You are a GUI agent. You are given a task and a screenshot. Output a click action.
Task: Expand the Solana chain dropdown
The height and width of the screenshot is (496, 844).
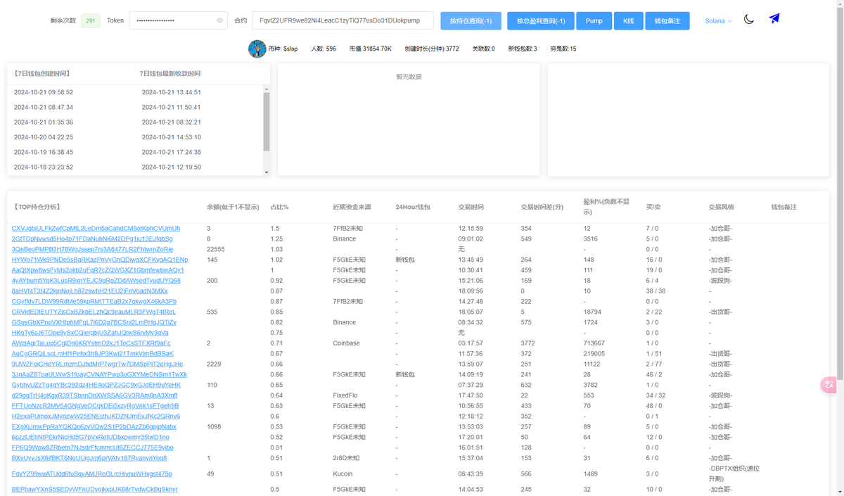click(x=718, y=21)
